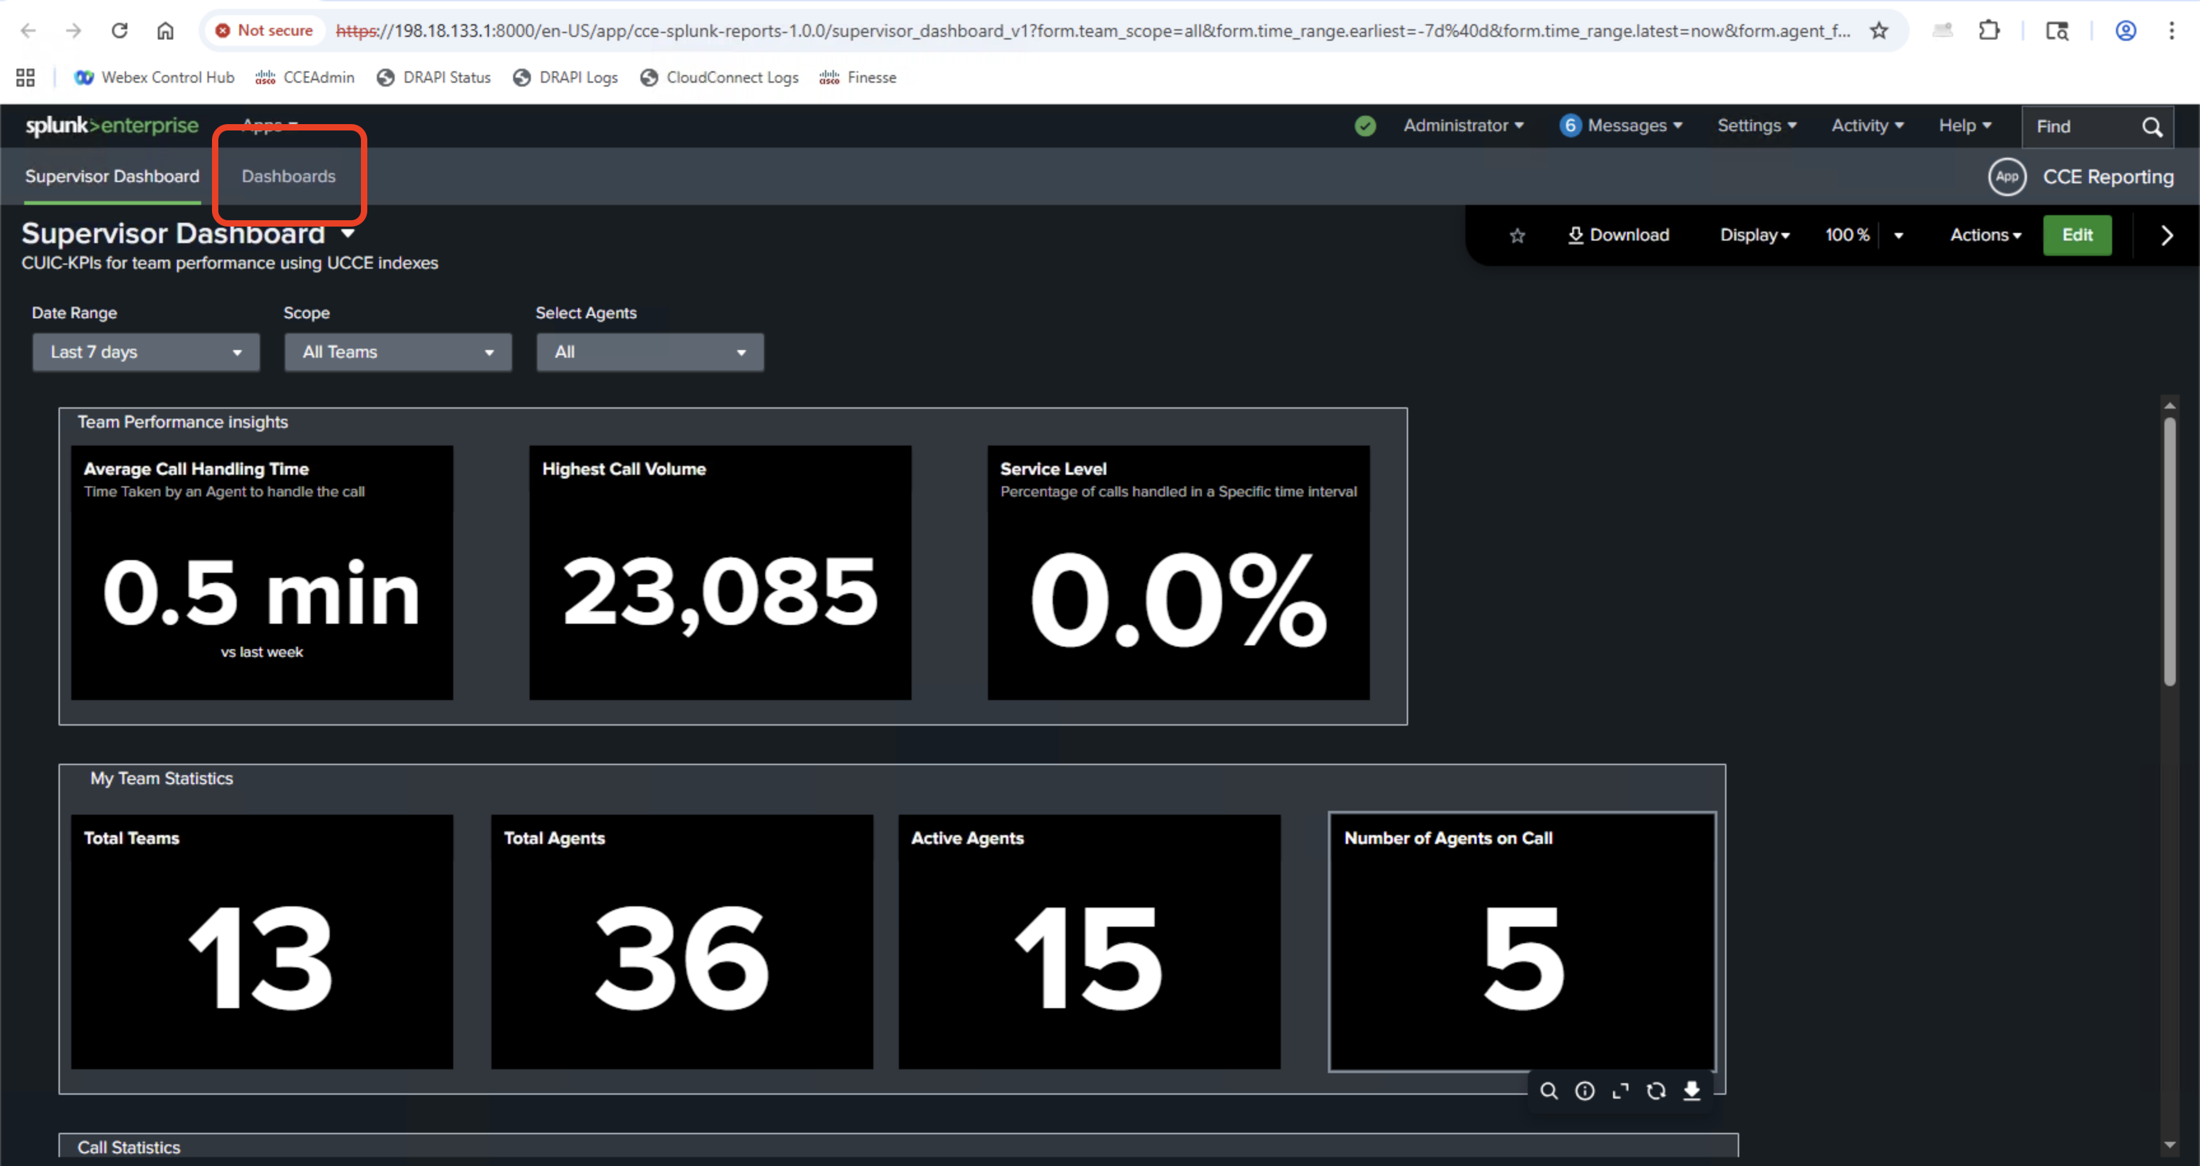Open Finesse bookmark
The height and width of the screenshot is (1166, 2200).
pyautogui.click(x=858, y=78)
